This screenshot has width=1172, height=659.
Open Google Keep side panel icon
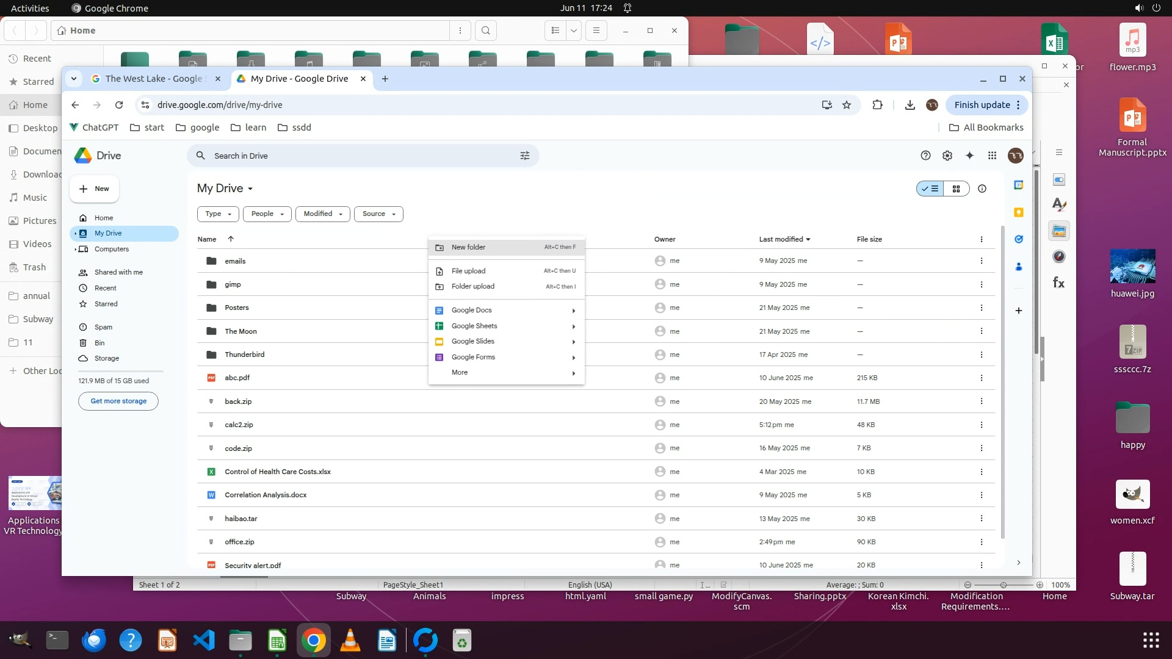click(1019, 212)
